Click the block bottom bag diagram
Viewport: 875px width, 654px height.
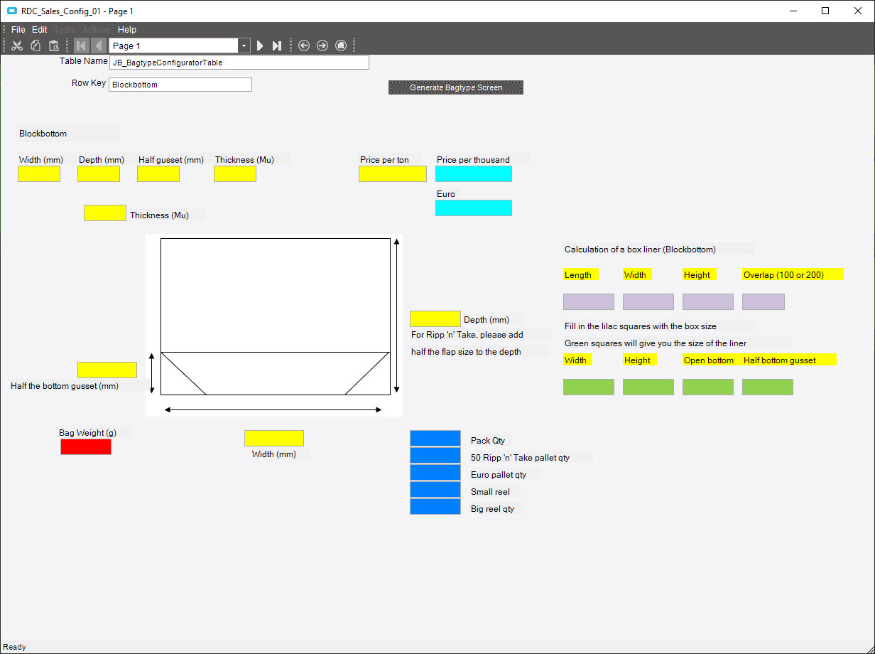click(x=274, y=325)
